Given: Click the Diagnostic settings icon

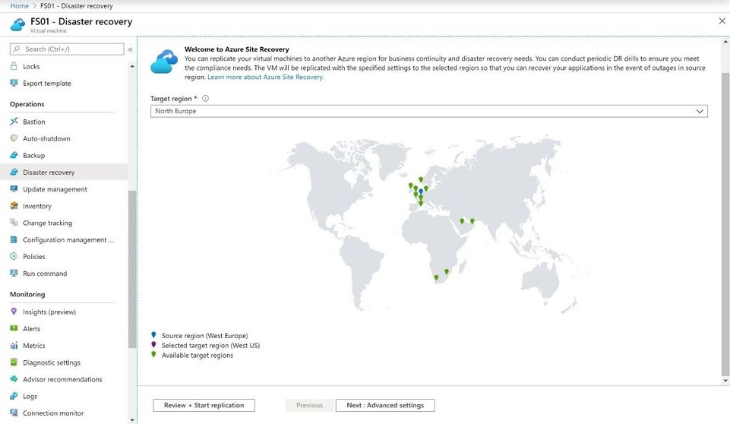Looking at the screenshot, I should [14, 362].
